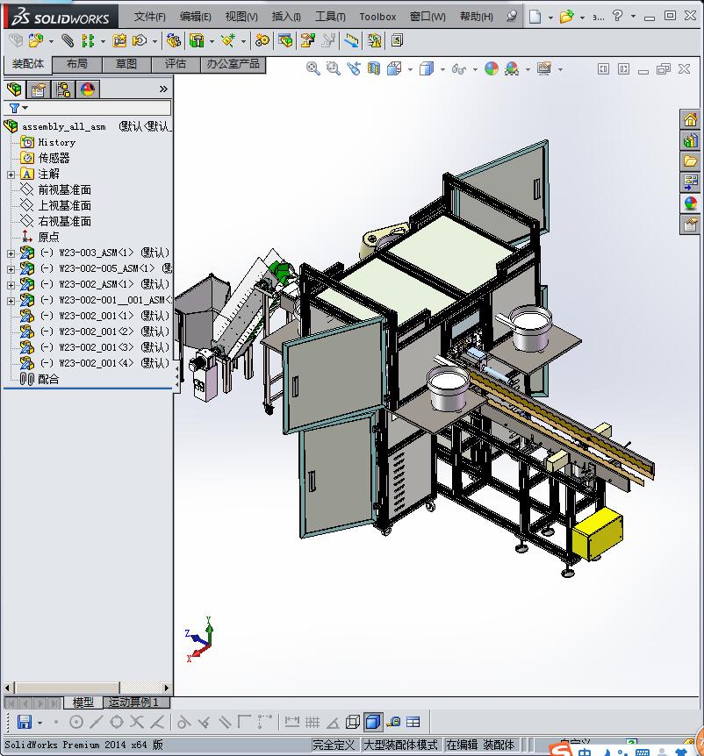Toggle Shaded With Edges display on bottom toolbar
This screenshot has width=704, height=756.
point(373,722)
